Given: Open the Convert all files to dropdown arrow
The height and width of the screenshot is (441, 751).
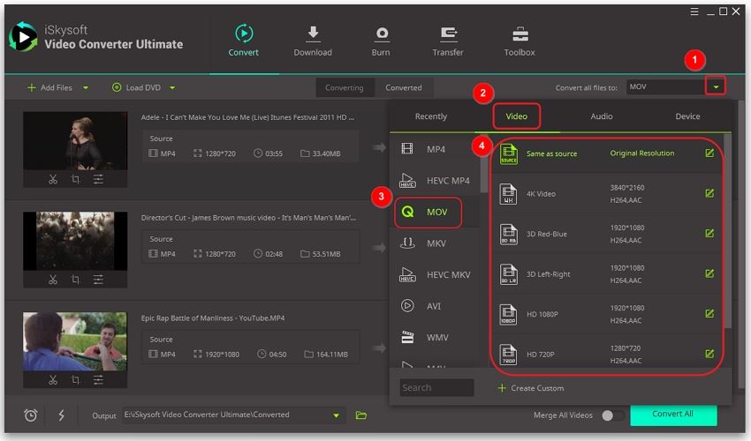Looking at the screenshot, I should point(716,86).
